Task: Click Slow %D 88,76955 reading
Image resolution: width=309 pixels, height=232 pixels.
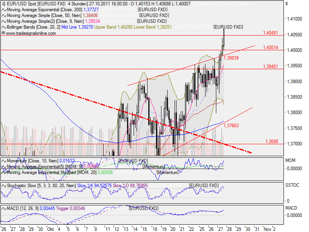Action: pyautogui.click(x=130, y=186)
